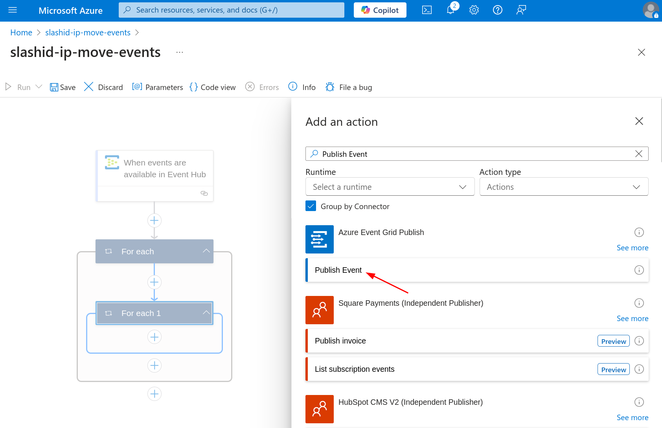
Task: Switch to Code view
Action: (212, 87)
